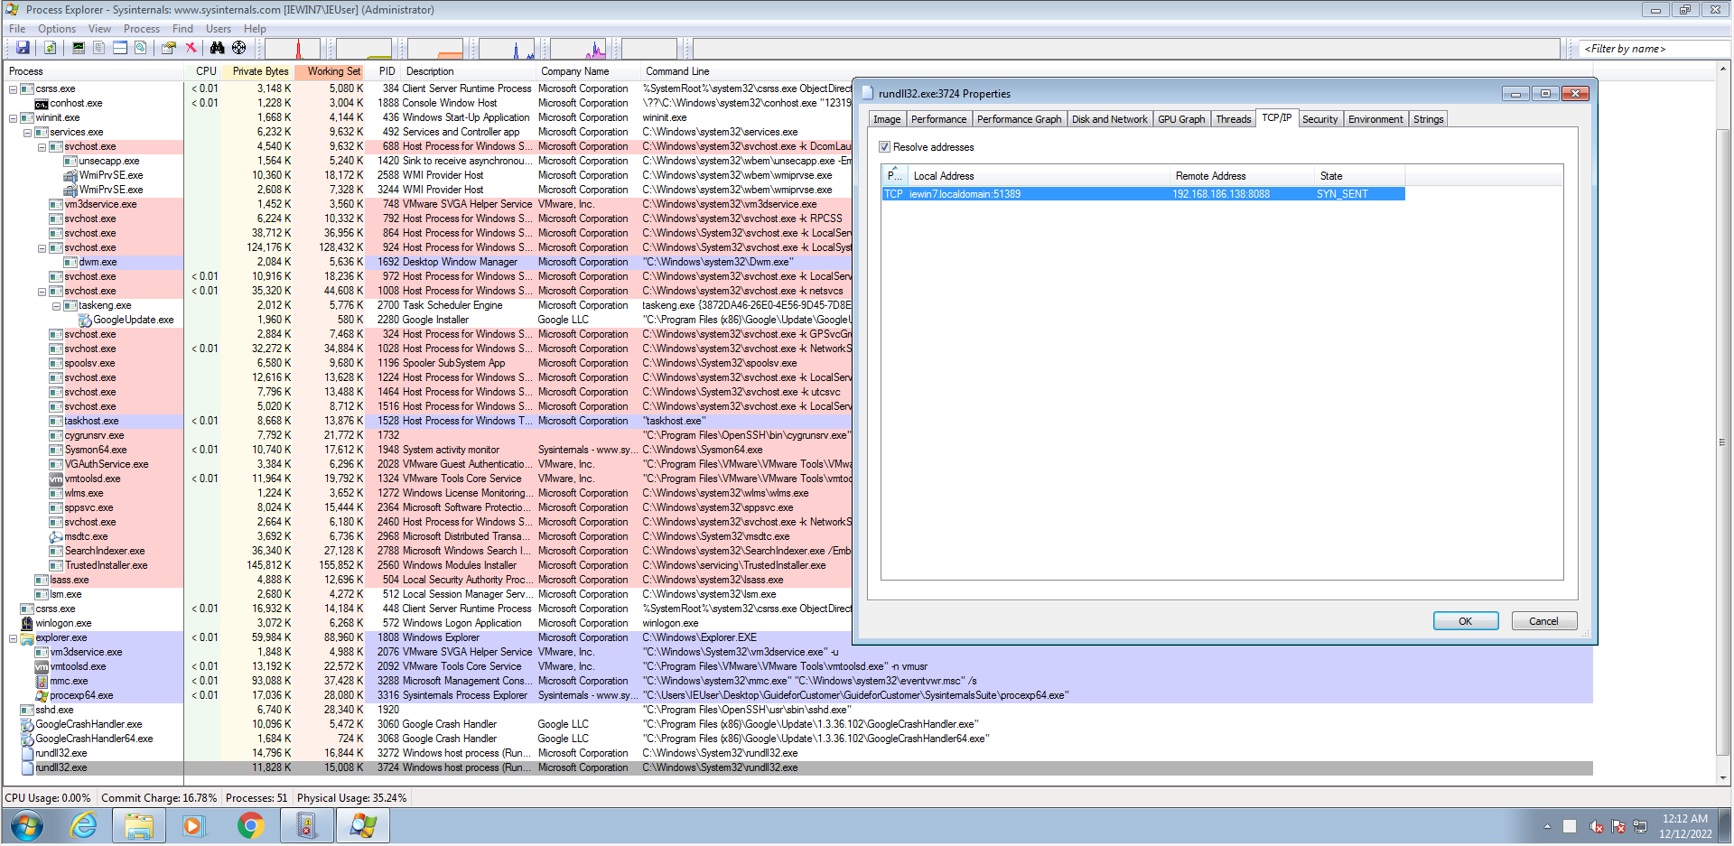Image resolution: width=1734 pixels, height=846 pixels.
Task: Cancel the rundll32 properties dialog
Action: point(1543,620)
